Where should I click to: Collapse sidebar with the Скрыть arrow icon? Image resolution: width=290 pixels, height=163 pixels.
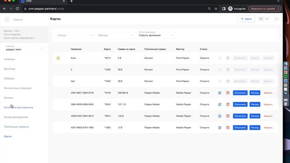(7, 19)
